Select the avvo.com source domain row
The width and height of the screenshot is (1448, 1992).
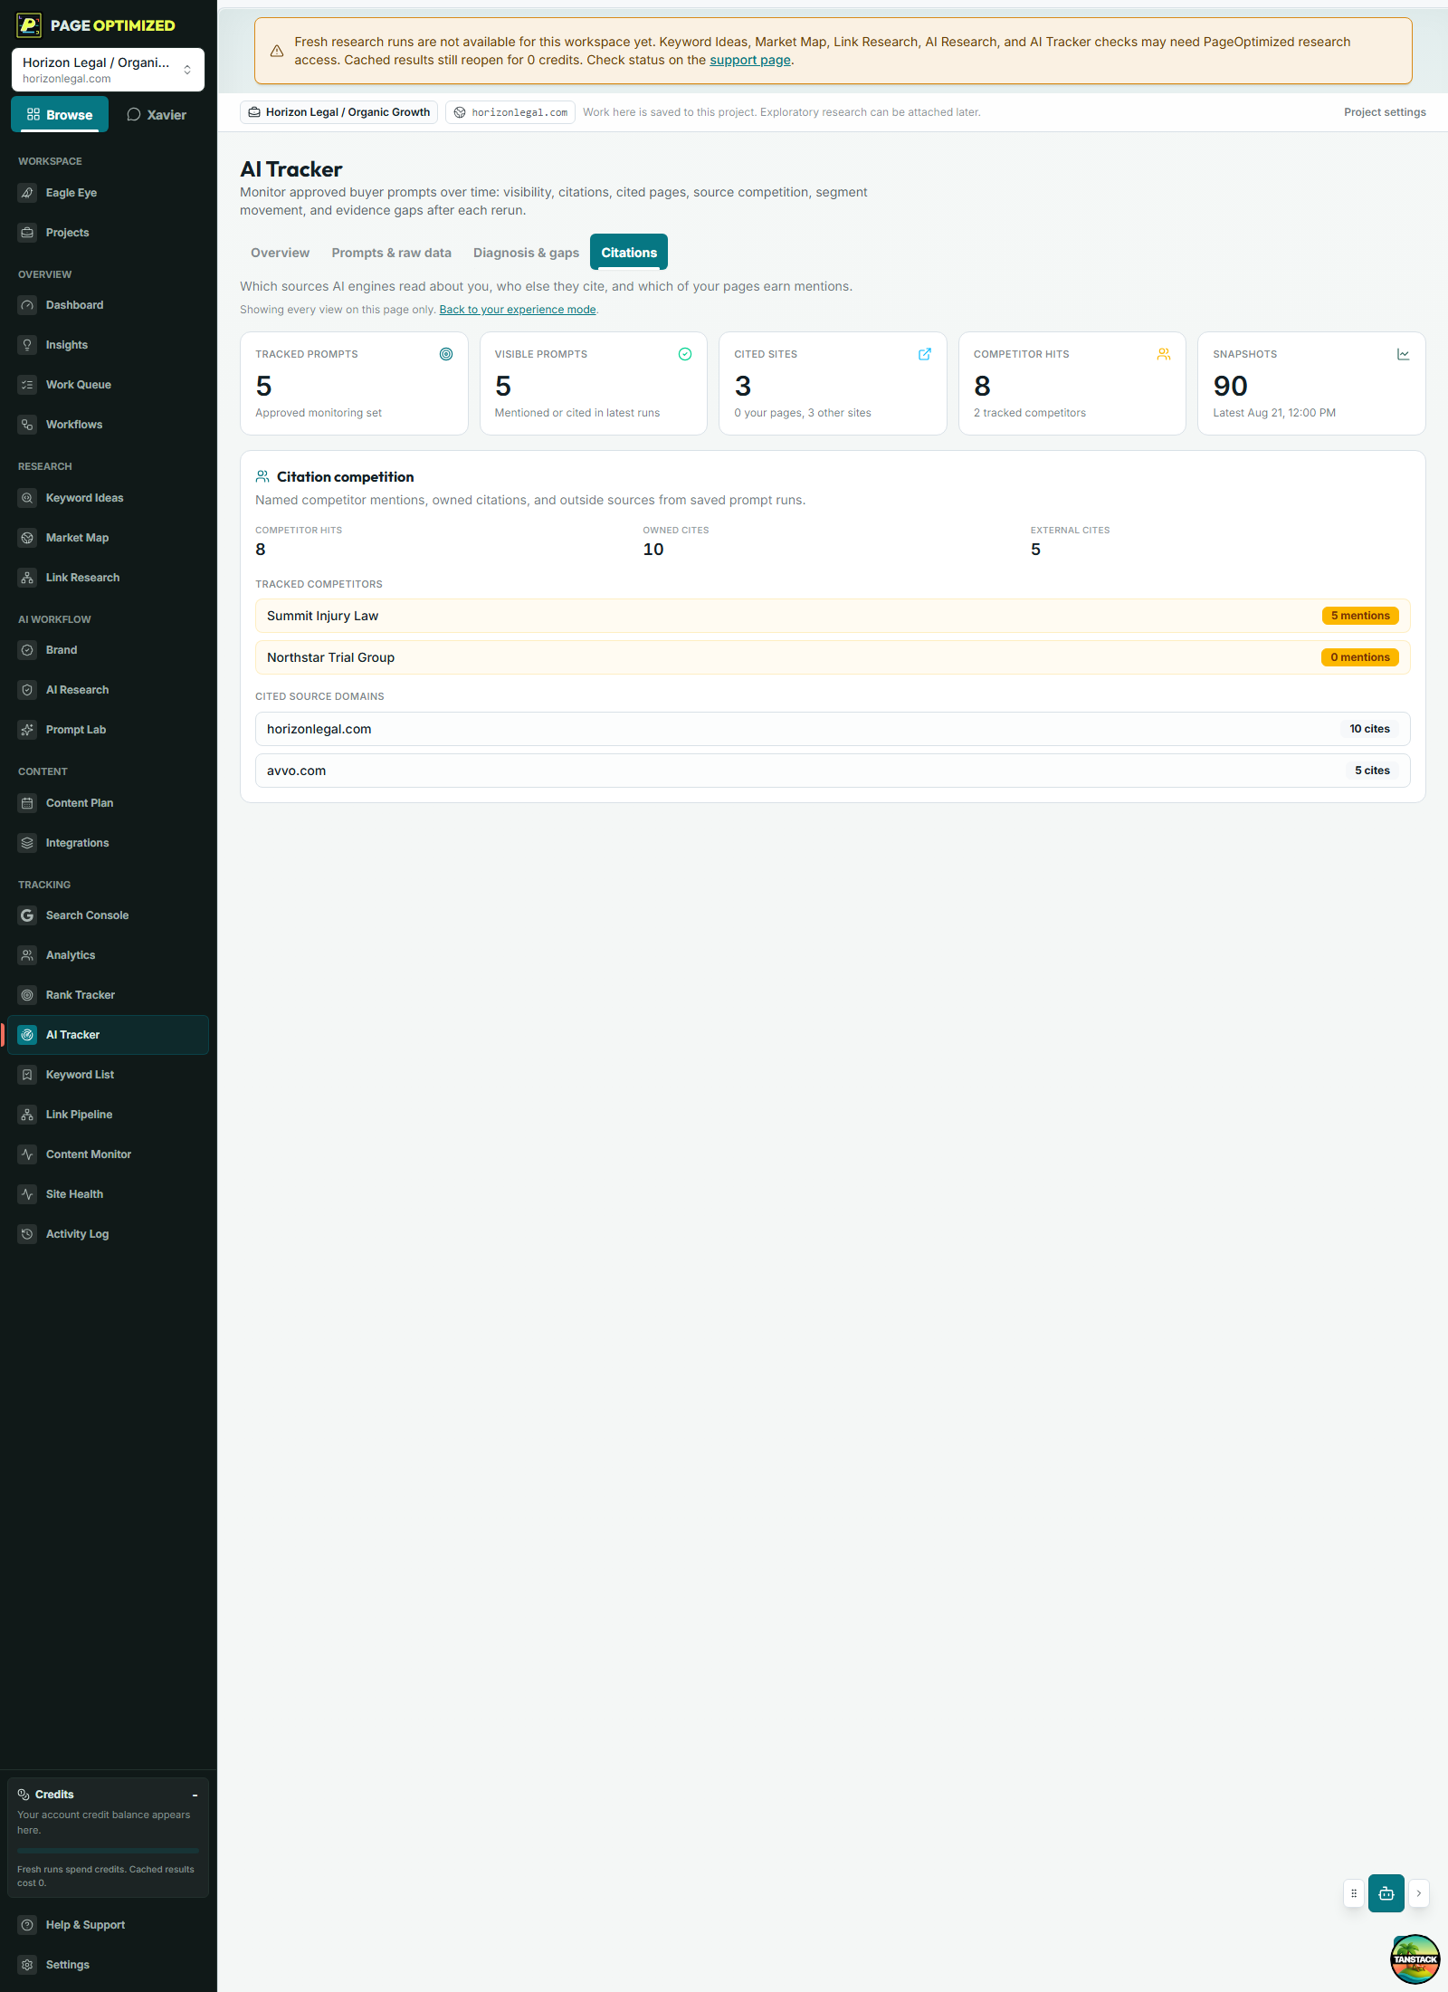click(x=833, y=771)
